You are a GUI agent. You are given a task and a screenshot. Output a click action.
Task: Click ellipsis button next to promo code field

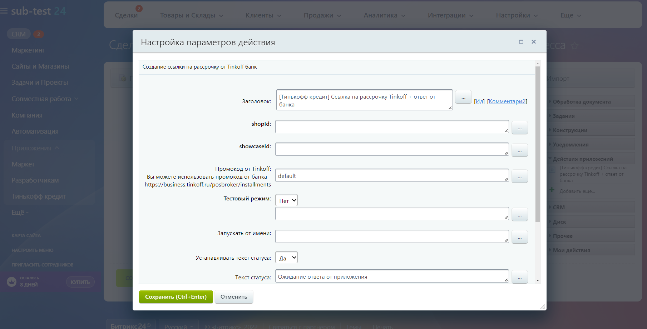519,176
